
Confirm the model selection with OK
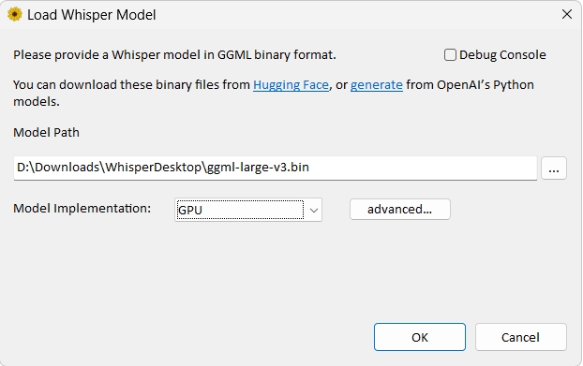click(419, 337)
